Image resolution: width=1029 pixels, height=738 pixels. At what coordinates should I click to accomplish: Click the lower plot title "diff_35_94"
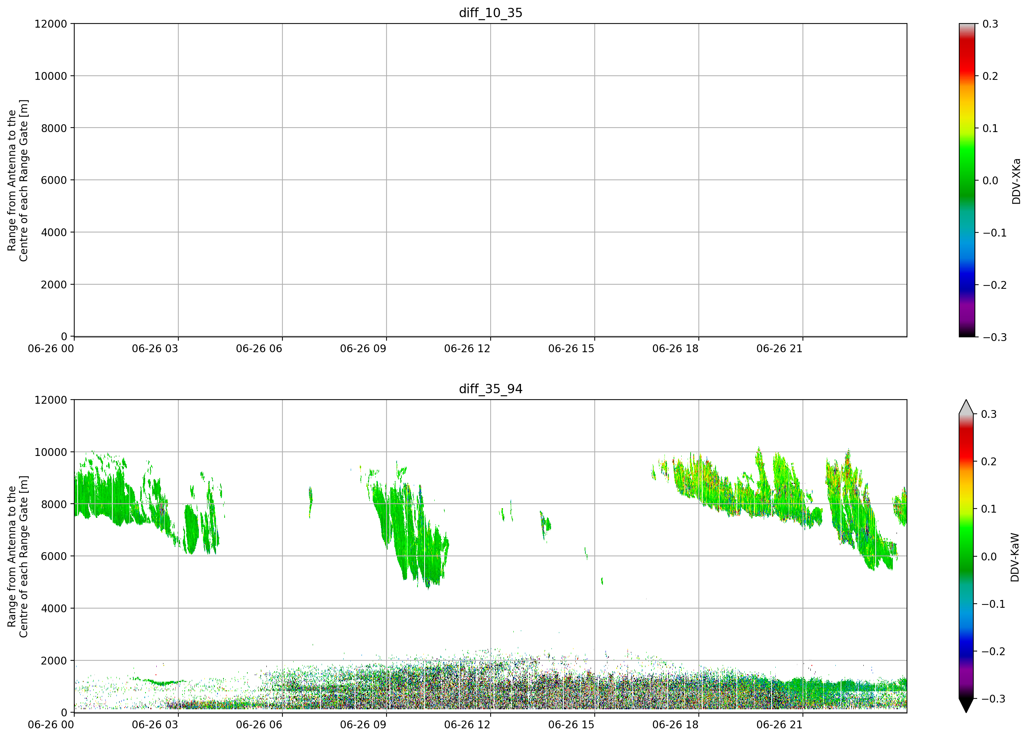[491, 389]
